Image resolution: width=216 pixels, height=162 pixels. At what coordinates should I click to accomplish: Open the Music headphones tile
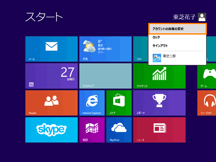coord(206,103)
